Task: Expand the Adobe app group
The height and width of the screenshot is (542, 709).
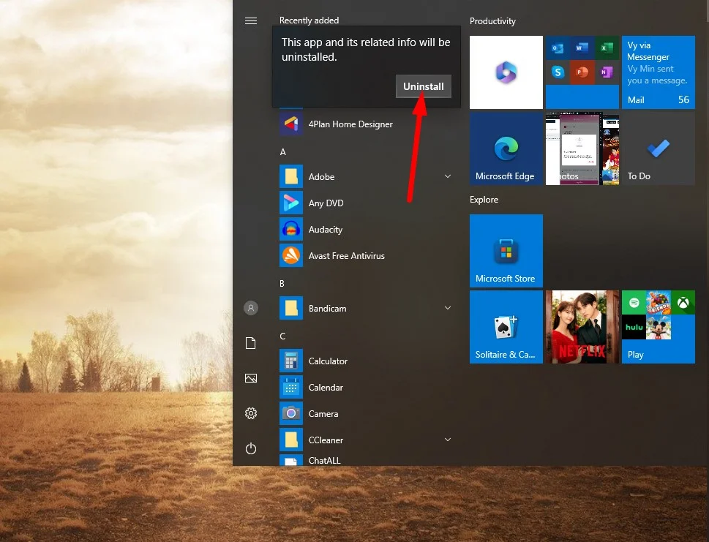Action: coord(447,176)
